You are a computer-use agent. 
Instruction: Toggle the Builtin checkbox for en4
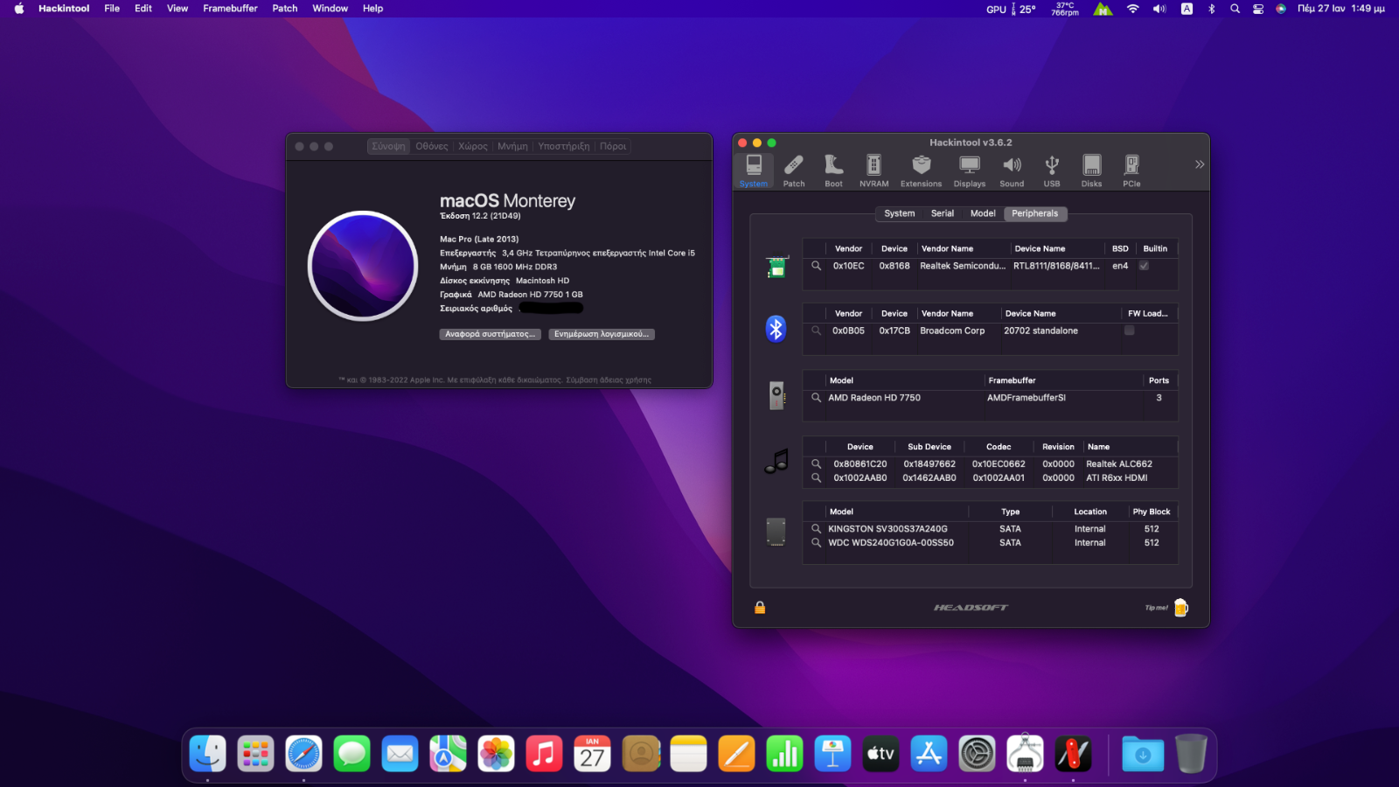1144,266
